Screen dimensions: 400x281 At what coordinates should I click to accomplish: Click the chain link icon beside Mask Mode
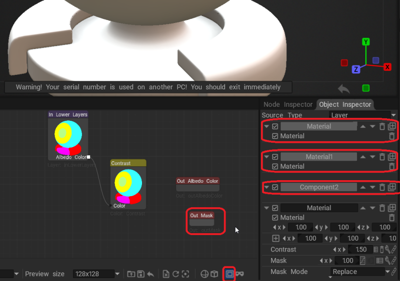[x=394, y=272]
